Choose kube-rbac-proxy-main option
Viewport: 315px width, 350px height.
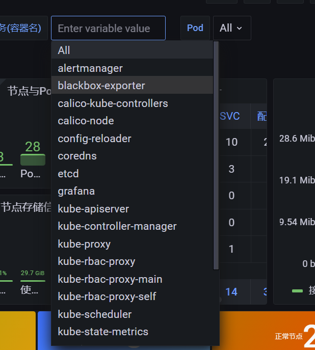click(x=132, y=279)
